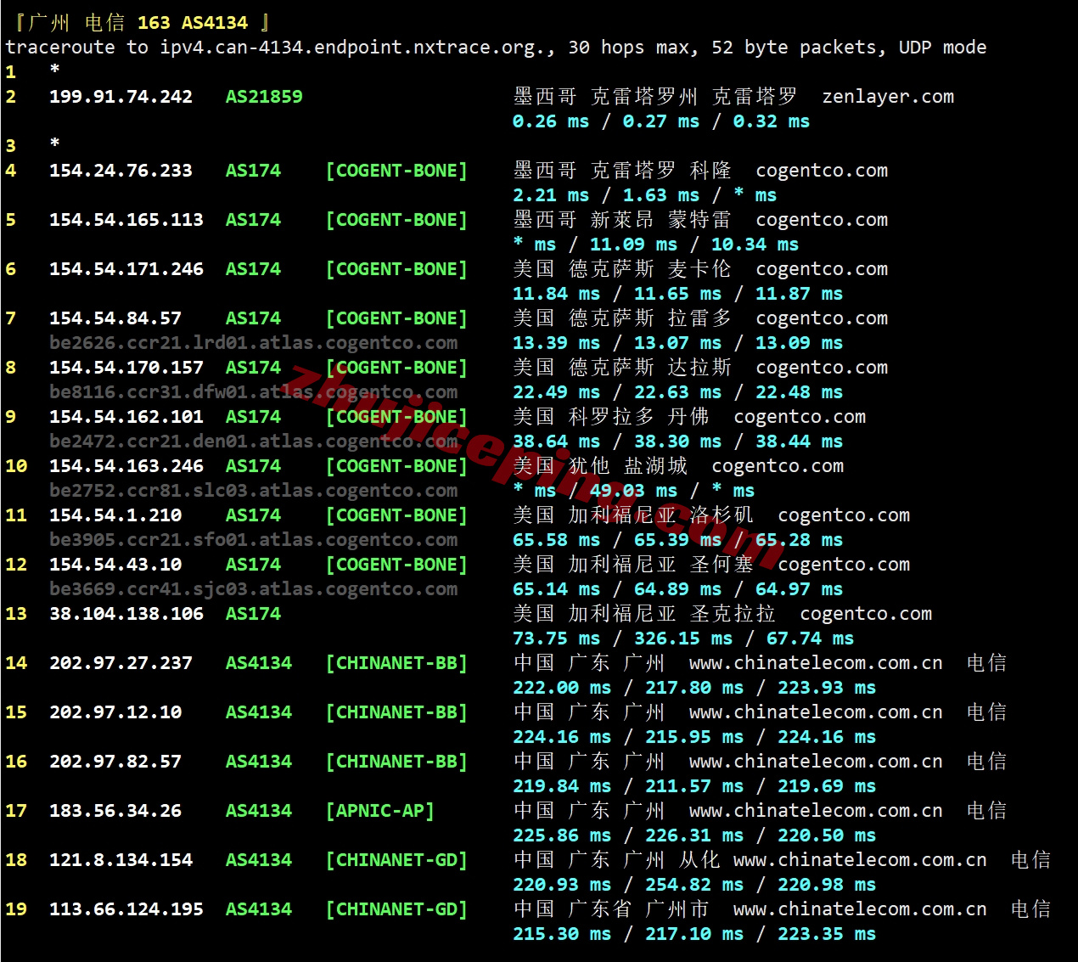Click the zenlayer.com domain on hop 2
1078x962 pixels.
(x=888, y=96)
